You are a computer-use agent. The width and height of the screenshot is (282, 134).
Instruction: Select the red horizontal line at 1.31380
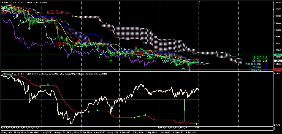coord(137,69)
